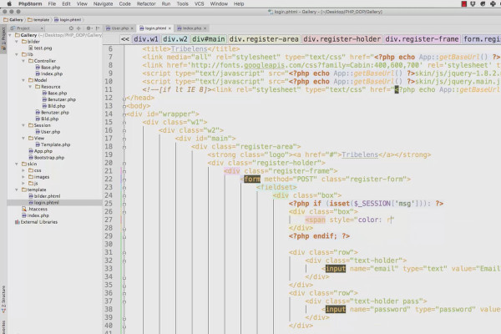Open the Dropbox menu bar icon
This screenshot has width=501, height=334.
(x=473, y=4)
